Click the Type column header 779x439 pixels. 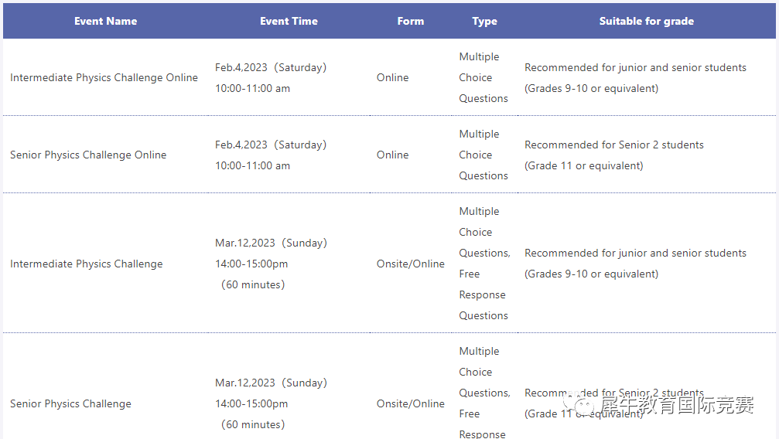coord(484,22)
